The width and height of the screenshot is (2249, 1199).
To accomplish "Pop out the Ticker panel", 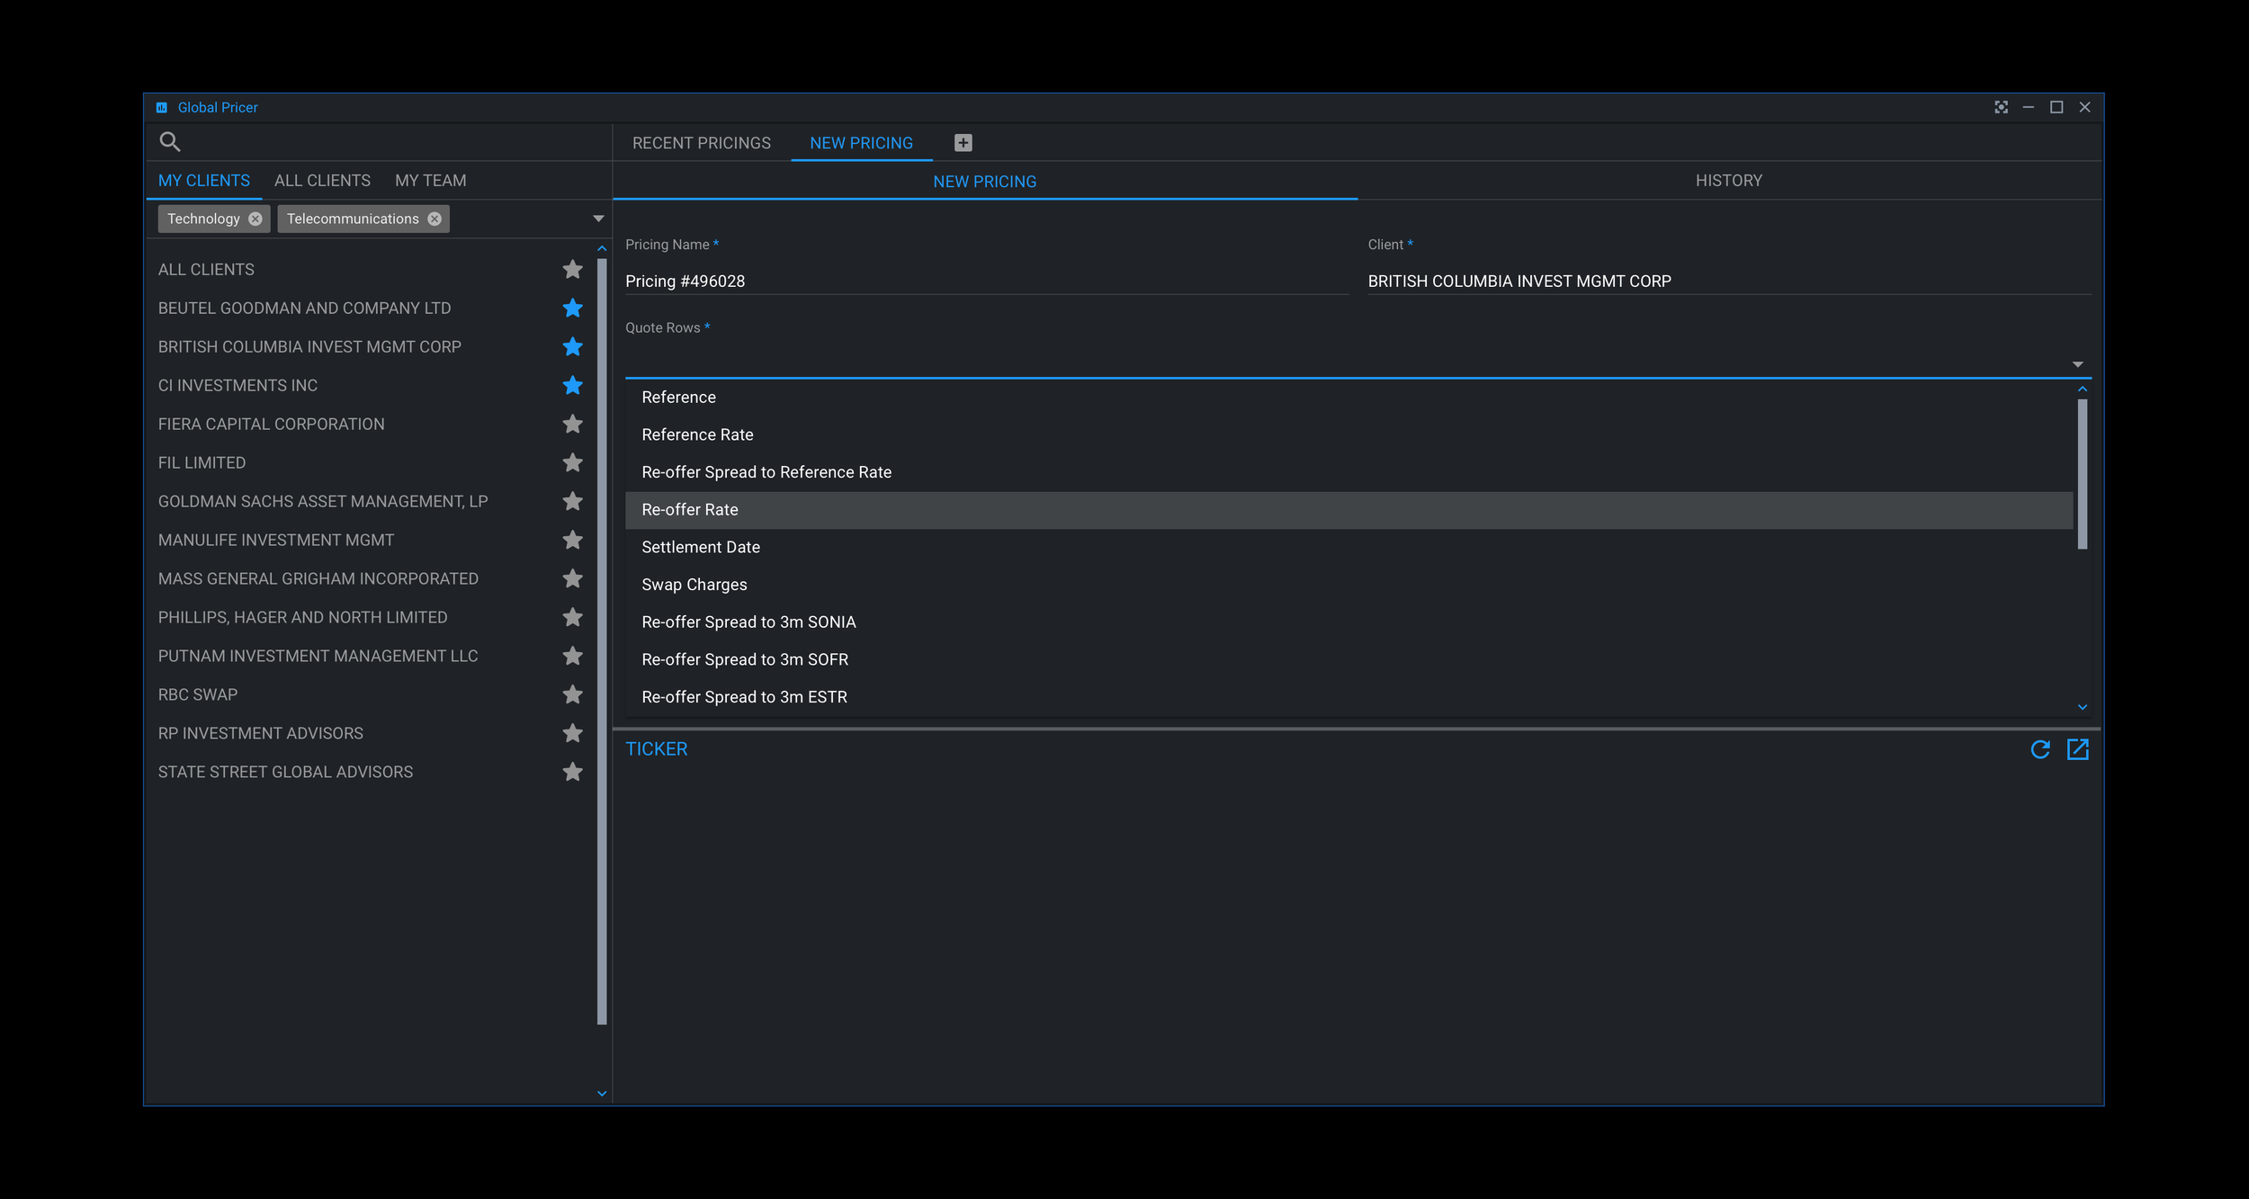I will click(2077, 749).
